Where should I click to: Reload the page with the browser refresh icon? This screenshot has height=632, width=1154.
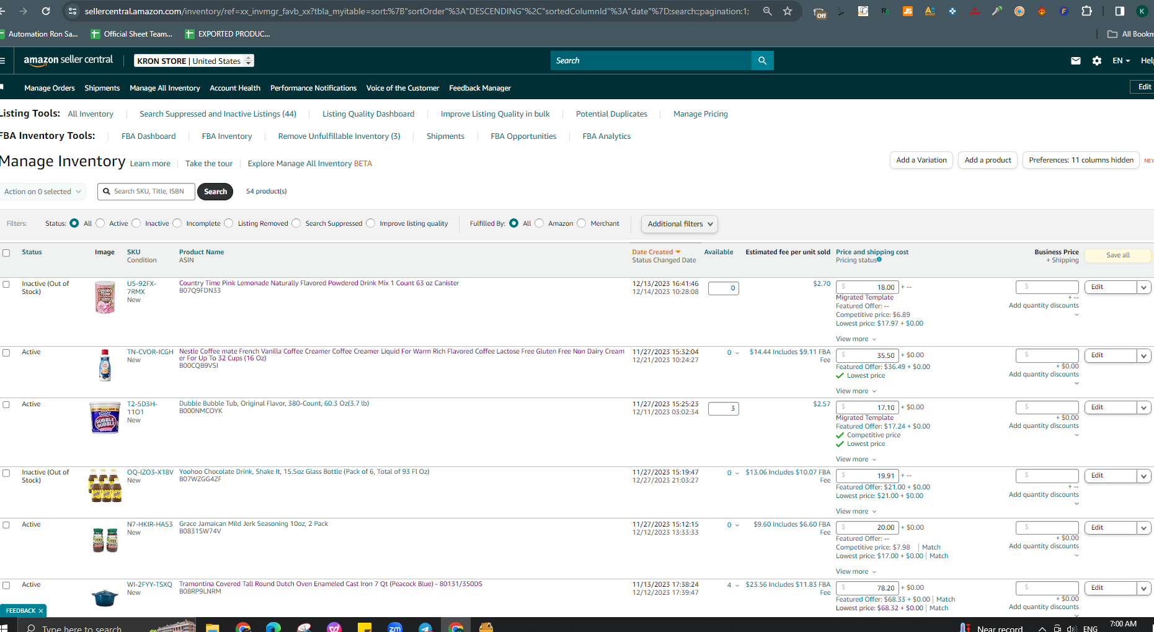point(46,11)
